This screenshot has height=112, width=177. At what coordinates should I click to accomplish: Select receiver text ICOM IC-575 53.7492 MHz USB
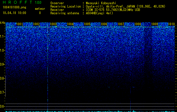pyautogui.click(x=113, y=10)
